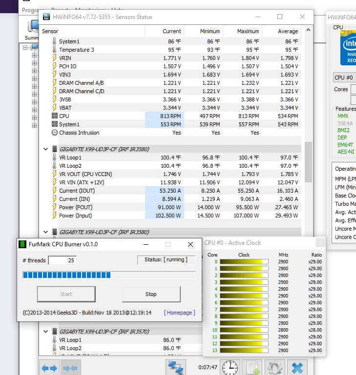This screenshot has width=356, height=375.
Task: Stop the FurMark CPU burn test
Action: (x=151, y=294)
